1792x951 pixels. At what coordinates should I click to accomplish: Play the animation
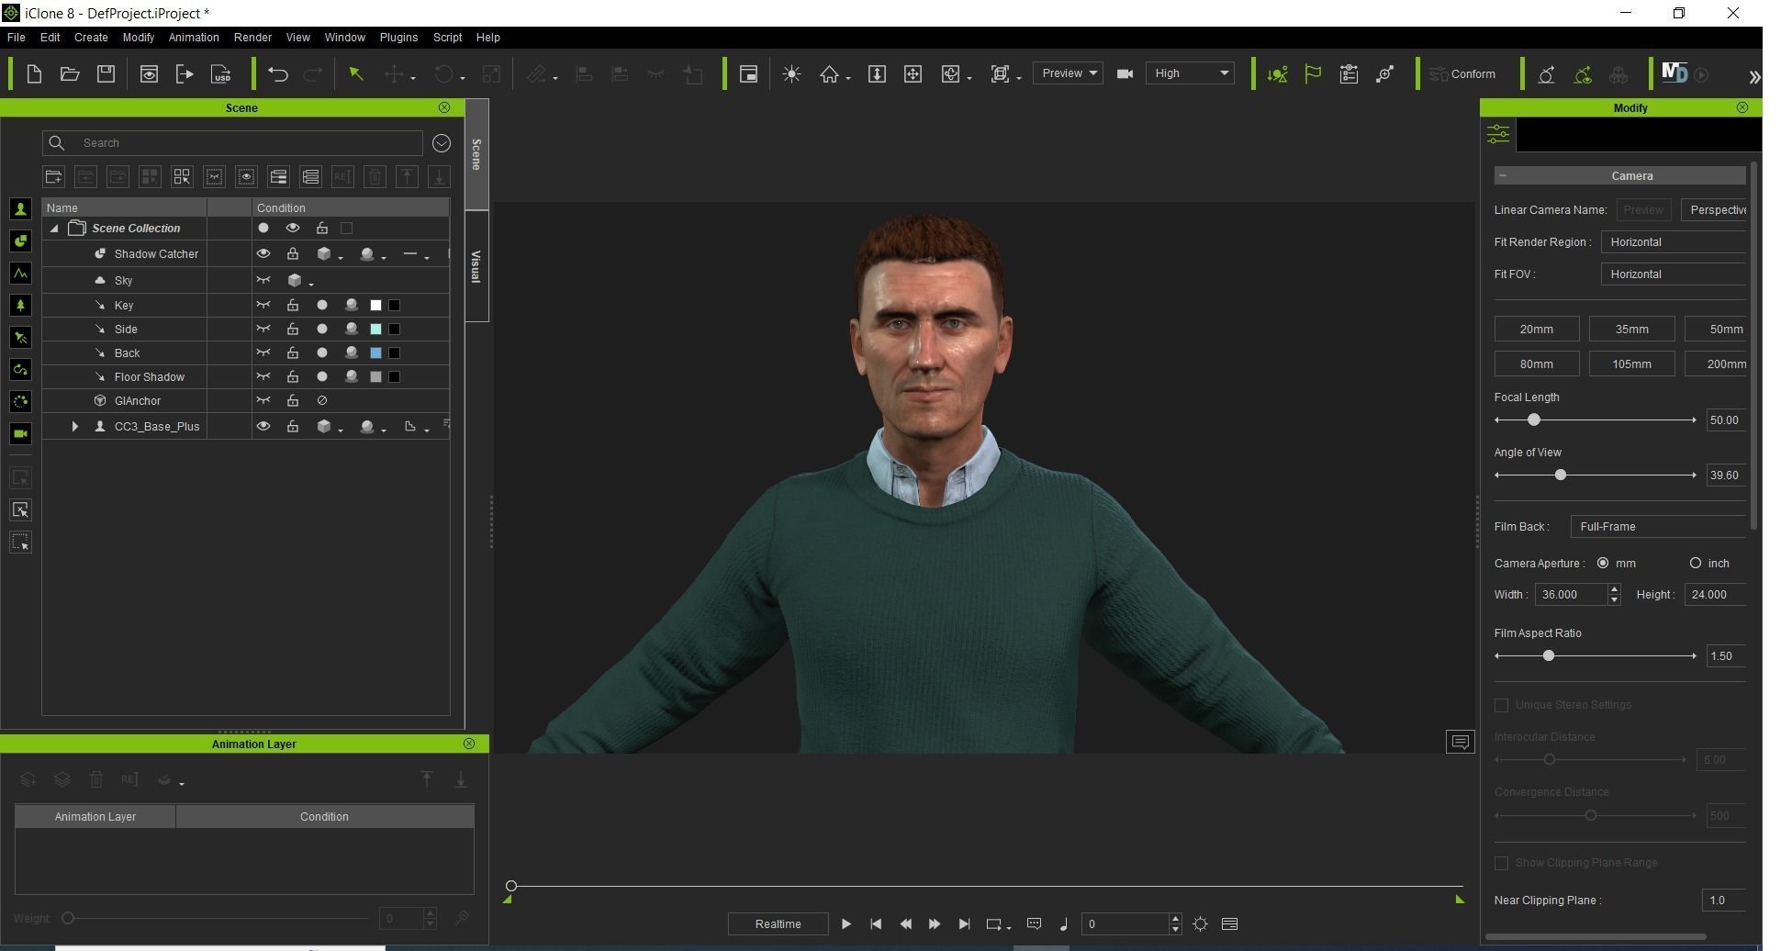(x=846, y=924)
